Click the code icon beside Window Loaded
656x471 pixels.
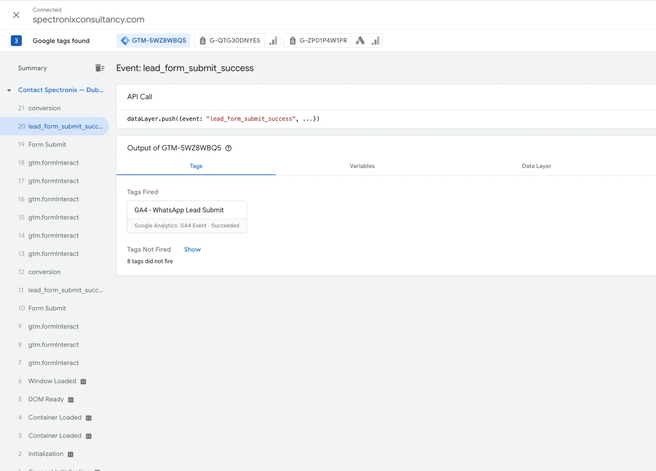click(83, 381)
